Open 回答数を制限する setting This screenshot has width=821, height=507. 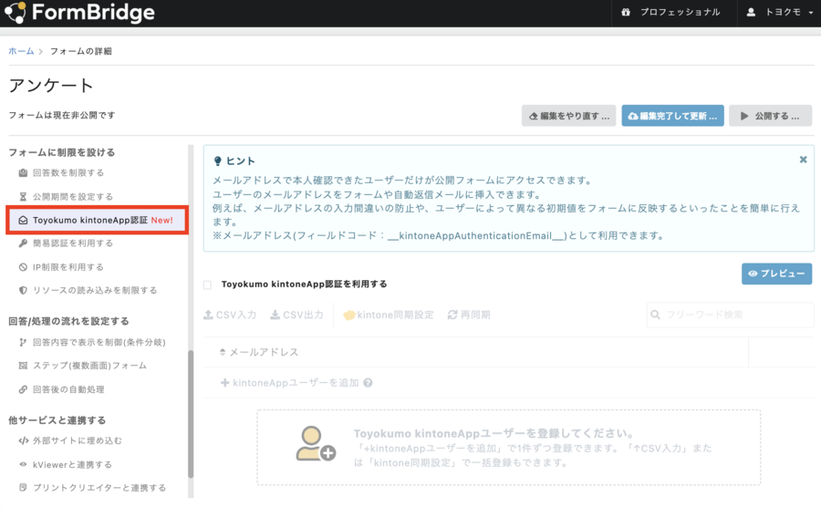(68, 172)
